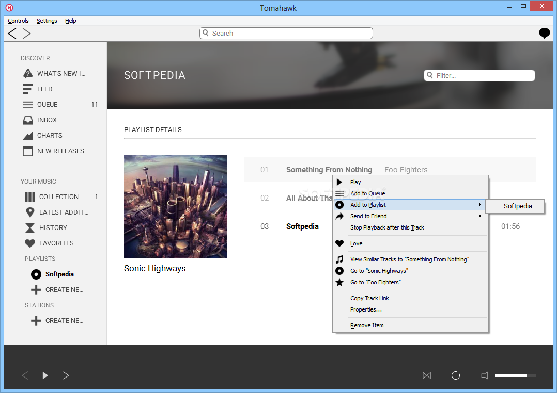Select Love in the context menu
Image resolution: width=557 pixels, height=393 pixels.
[x=410, y=243]
